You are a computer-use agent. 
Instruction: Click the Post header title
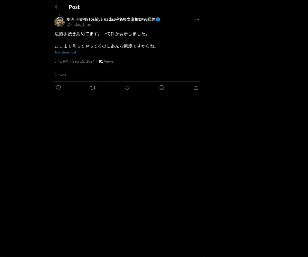(74, 7)
